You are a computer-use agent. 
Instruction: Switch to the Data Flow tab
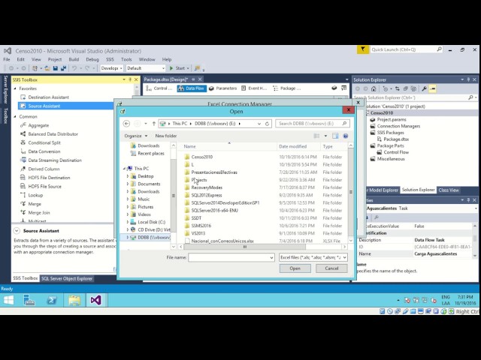(x=192, y=88)
